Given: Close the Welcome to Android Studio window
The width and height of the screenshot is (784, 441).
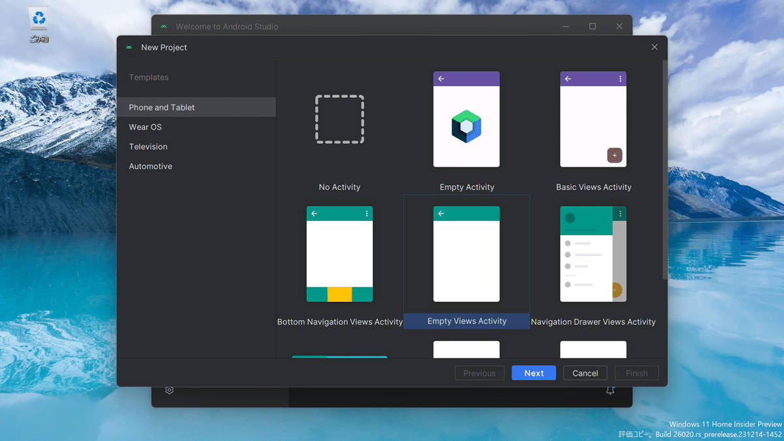Looking at the screenshot, I should pyautogui.click(x=619, y=27).
